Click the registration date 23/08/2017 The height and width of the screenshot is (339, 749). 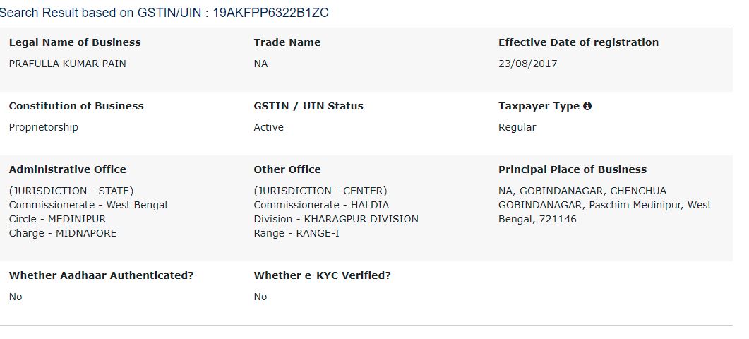[x=527, y=64]
